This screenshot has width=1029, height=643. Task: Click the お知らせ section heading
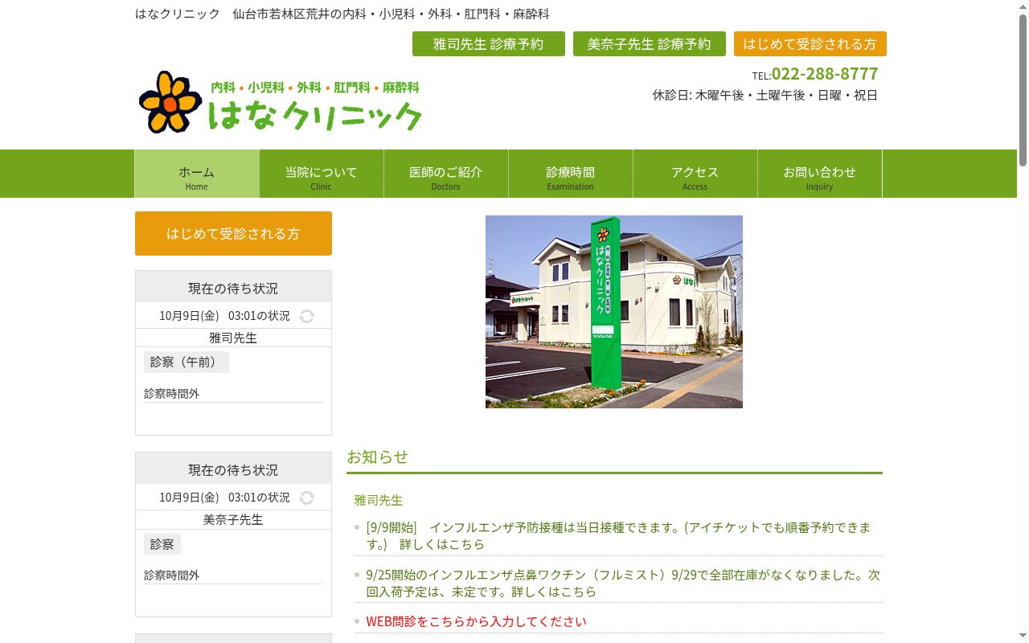(378, 457)
